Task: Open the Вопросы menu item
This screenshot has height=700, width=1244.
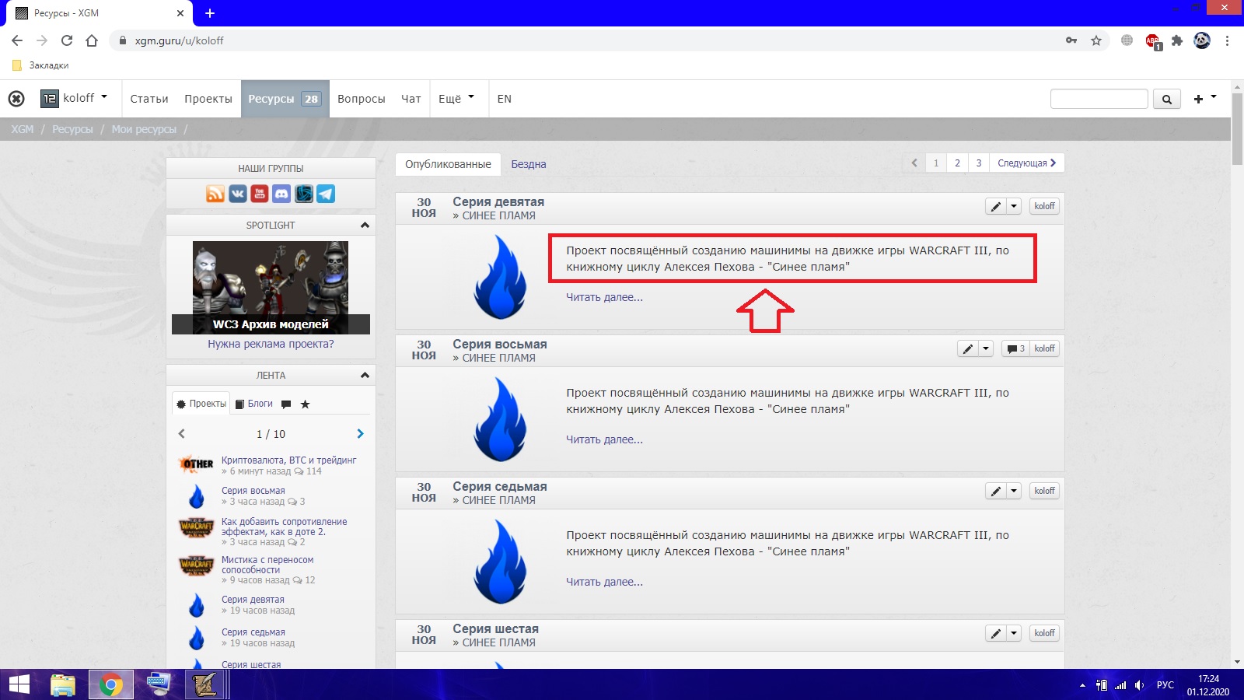Action: (362, 99)
